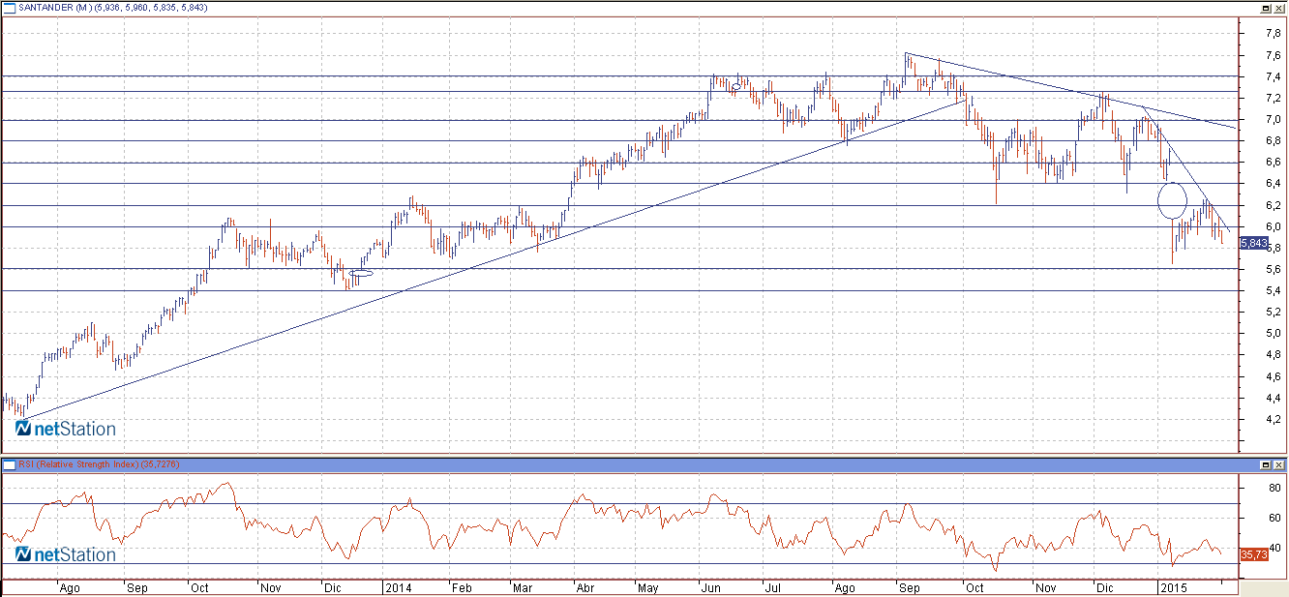Click the 60 level on the RSI axis

pyautogui.click(x=1273, y=519)
